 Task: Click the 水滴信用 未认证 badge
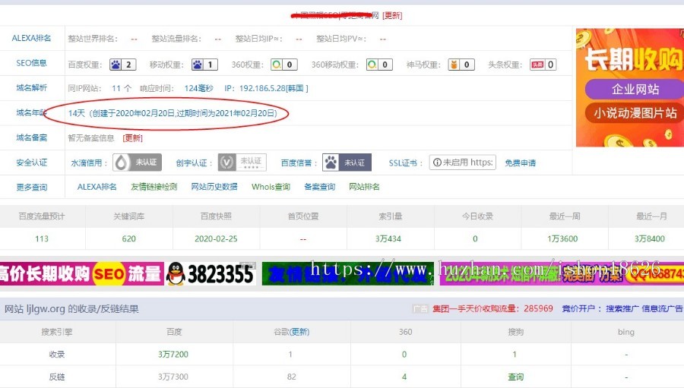tap(137, 162)
